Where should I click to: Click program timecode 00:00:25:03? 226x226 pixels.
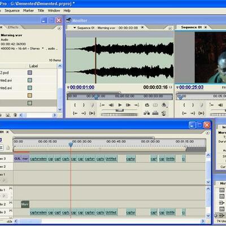[x=192, y=88]
